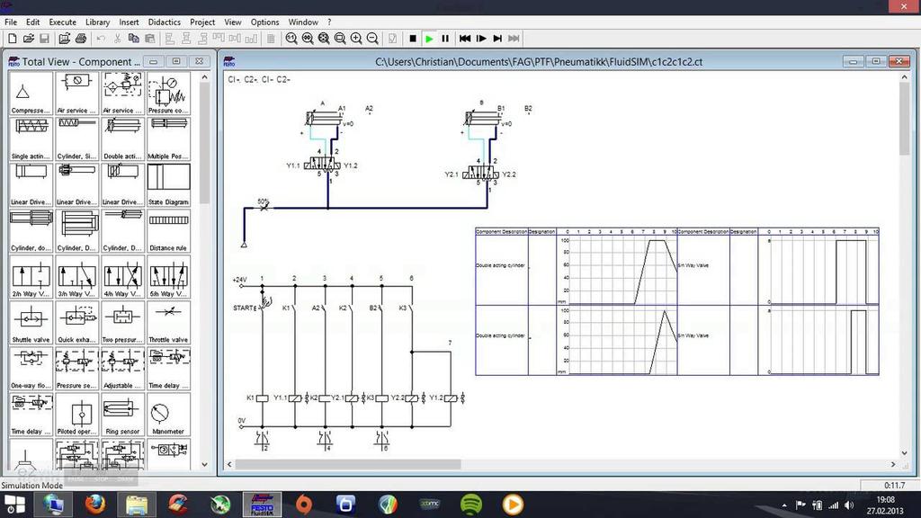Viewport: 921px width, 518px height.
Task: Select the Y2.1 5/2 valve of cylinder B
Action: (481, 174)
